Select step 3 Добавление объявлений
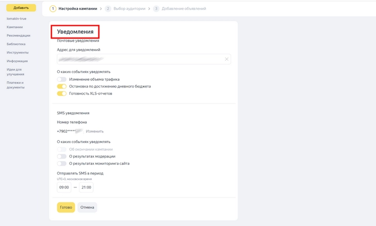Image resolution: width=376 pixels, height=226 pixels. click(x=180, y=9)
